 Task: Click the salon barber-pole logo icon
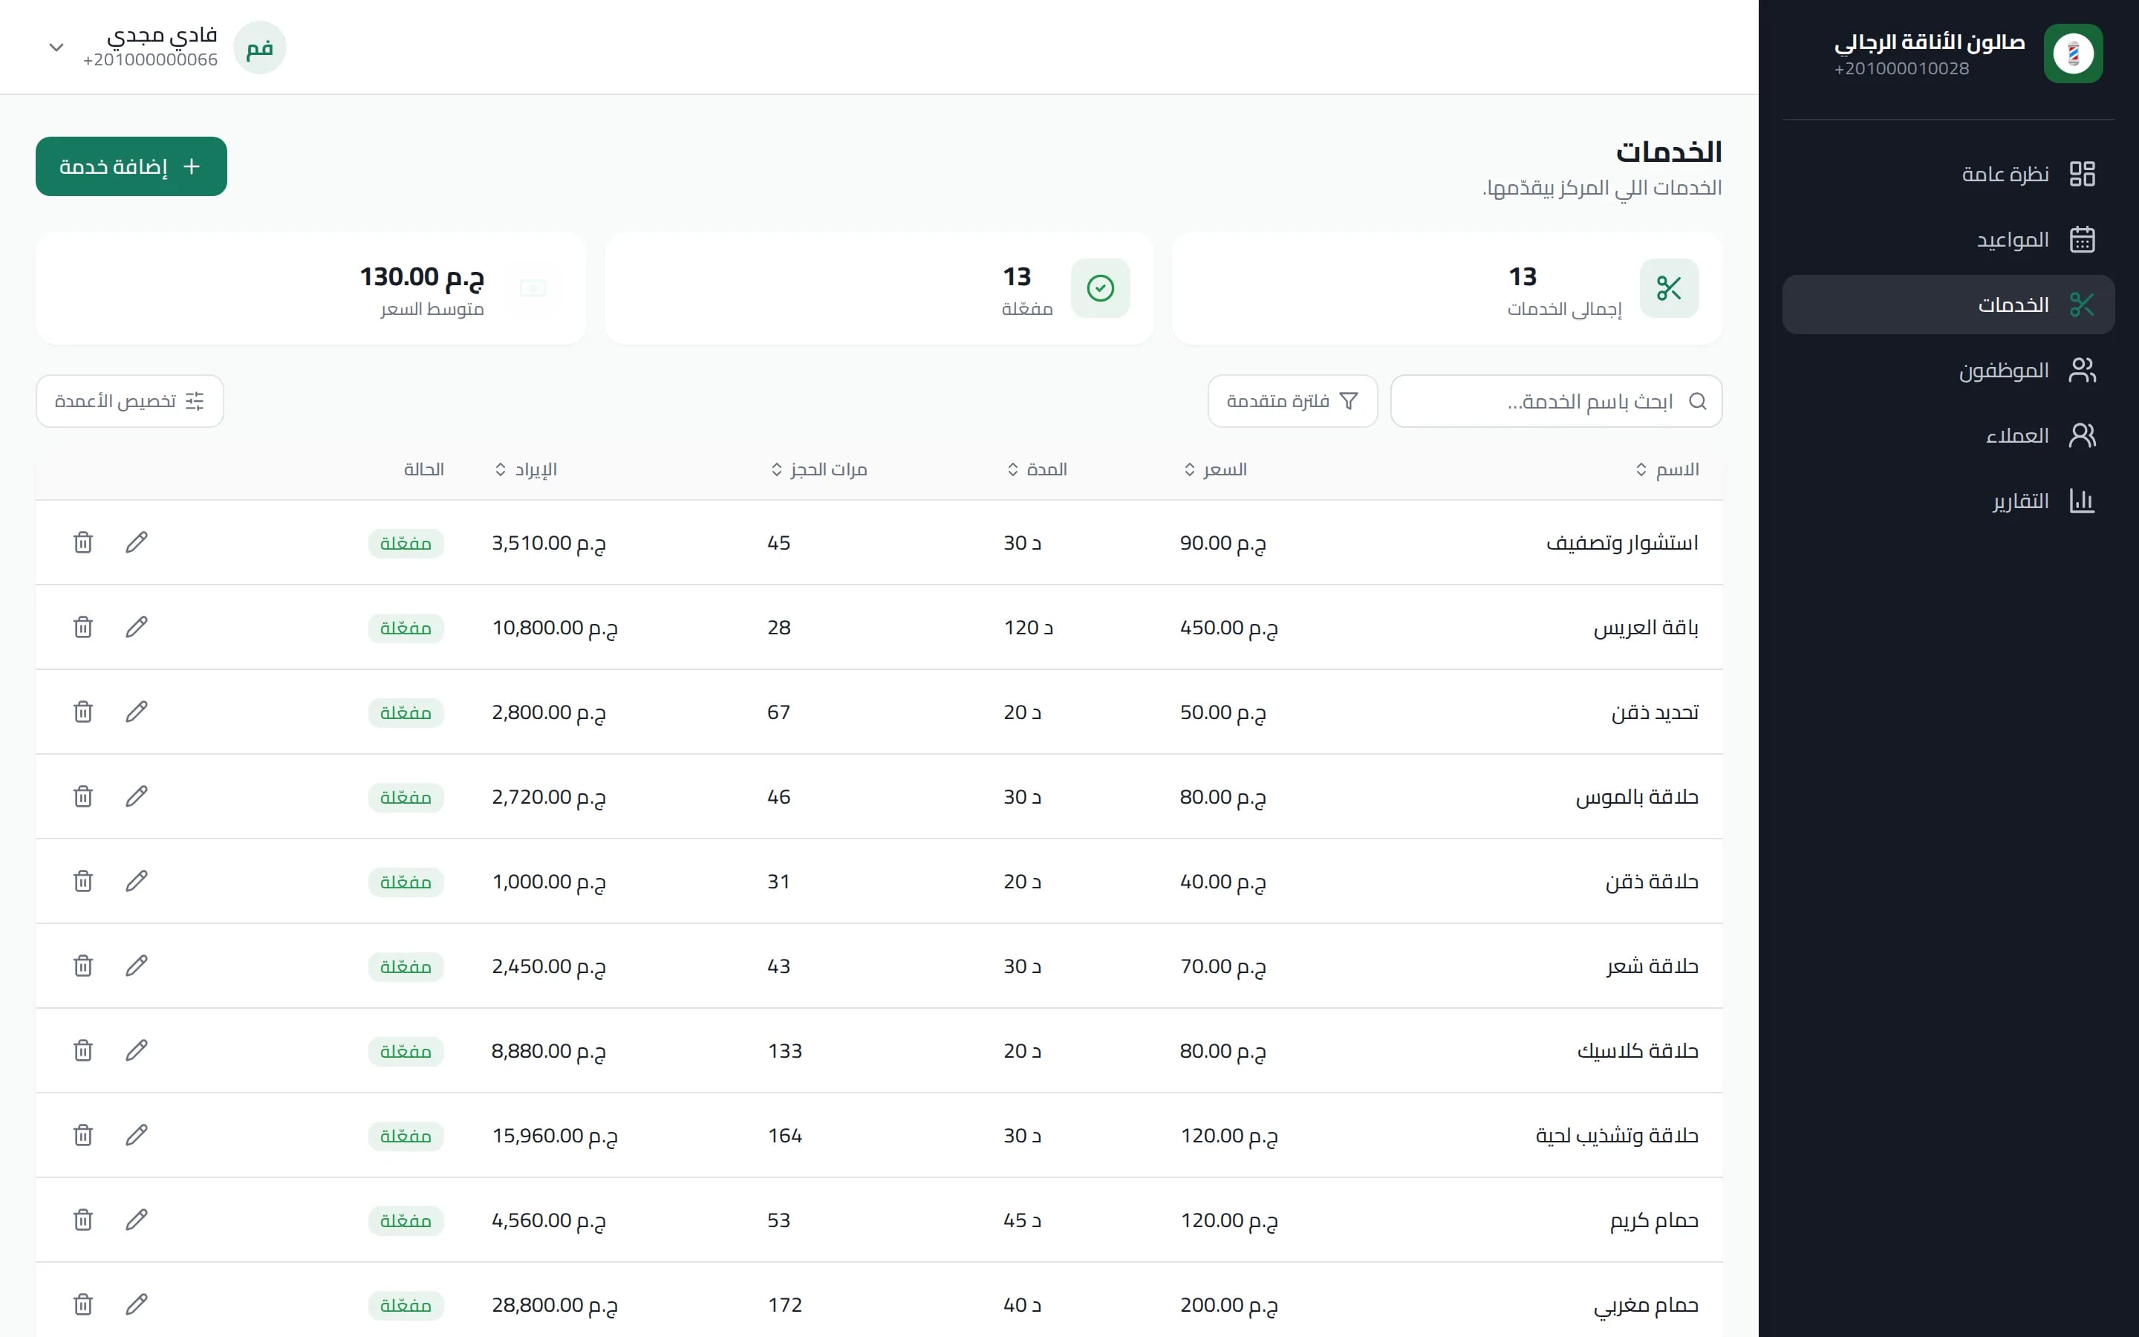pyautogui.click(x=2073, y=53)
